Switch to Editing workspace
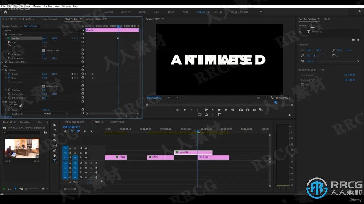 coord(142,12)
